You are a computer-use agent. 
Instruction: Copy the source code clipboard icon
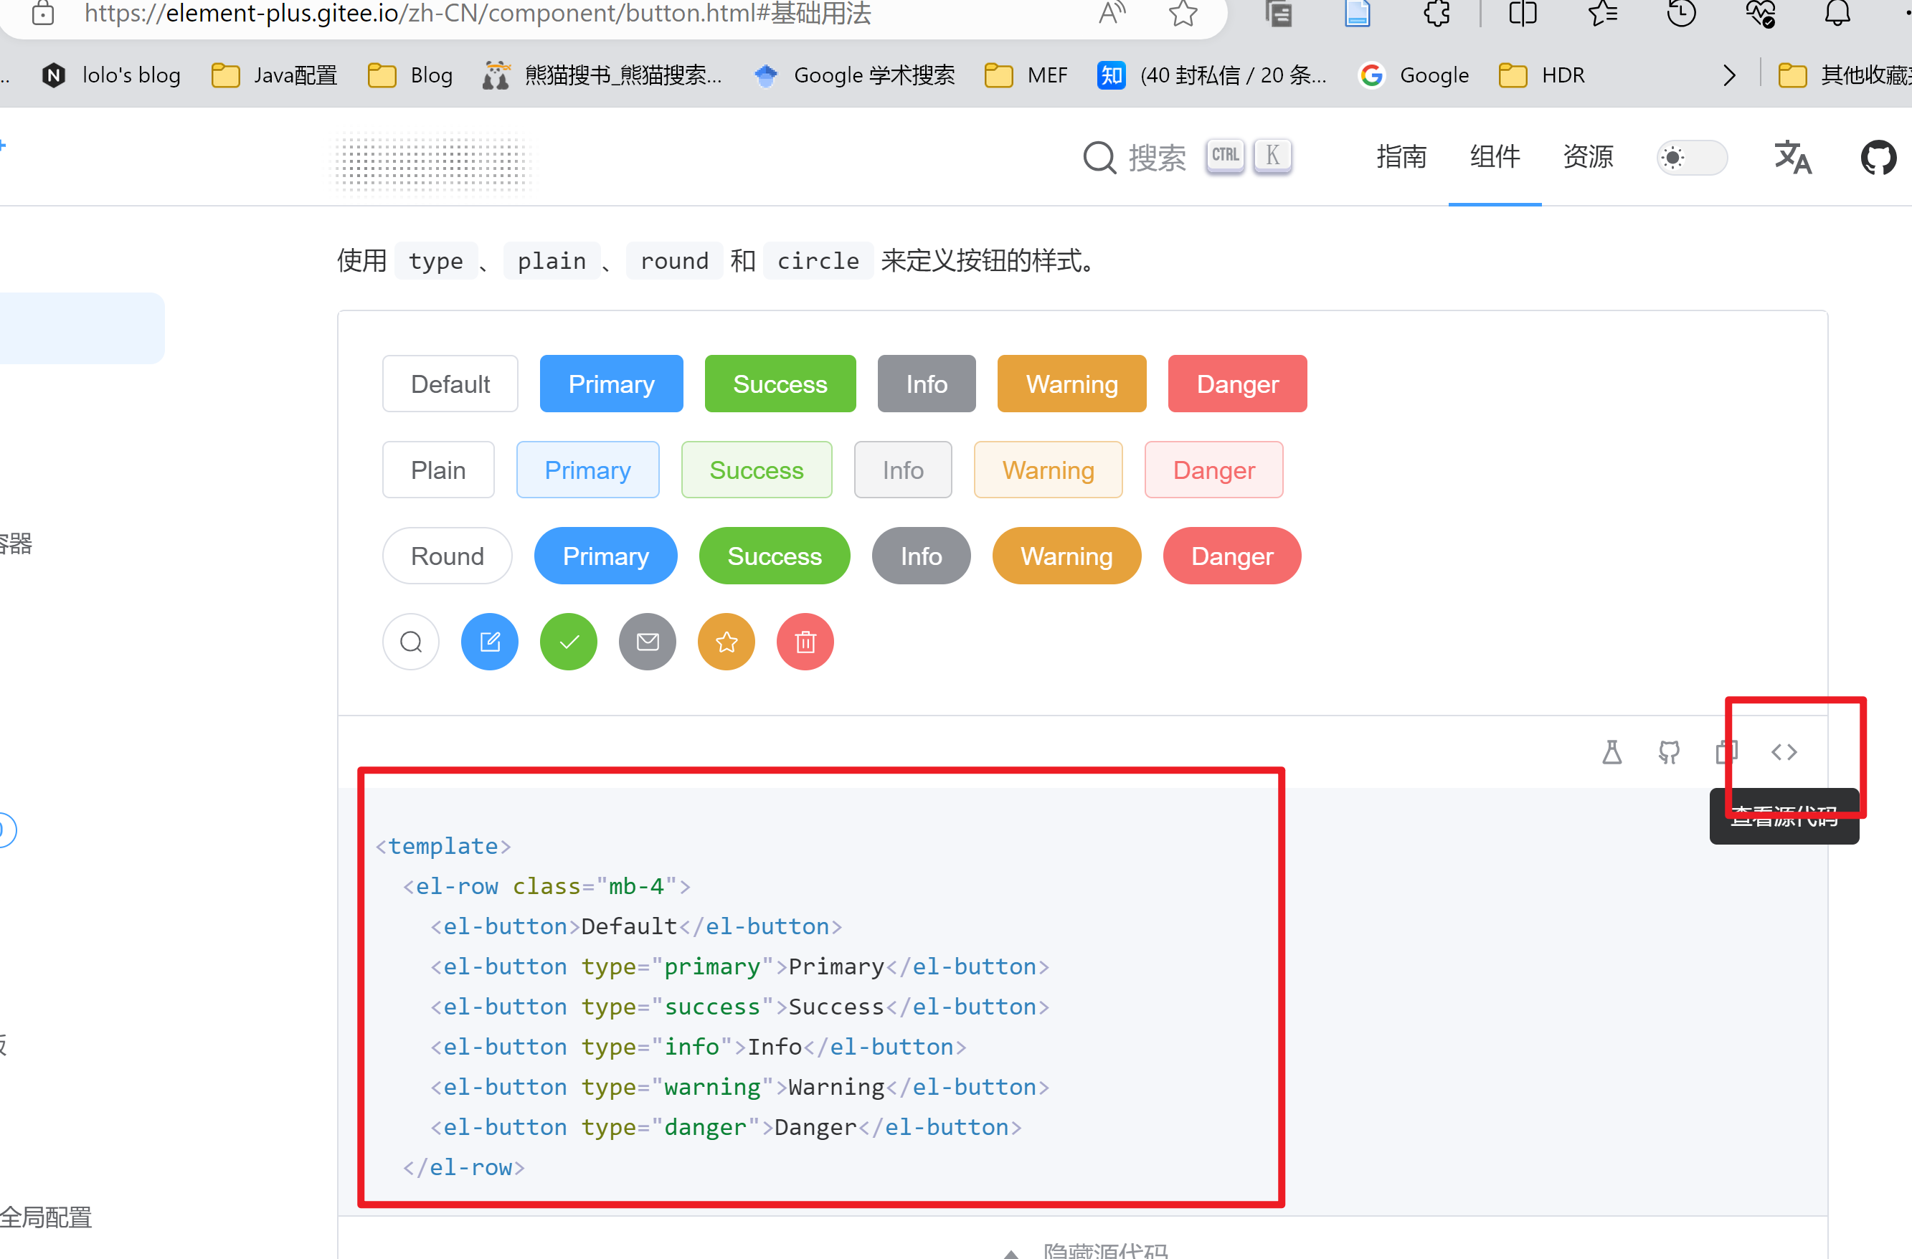[1726, 752]
